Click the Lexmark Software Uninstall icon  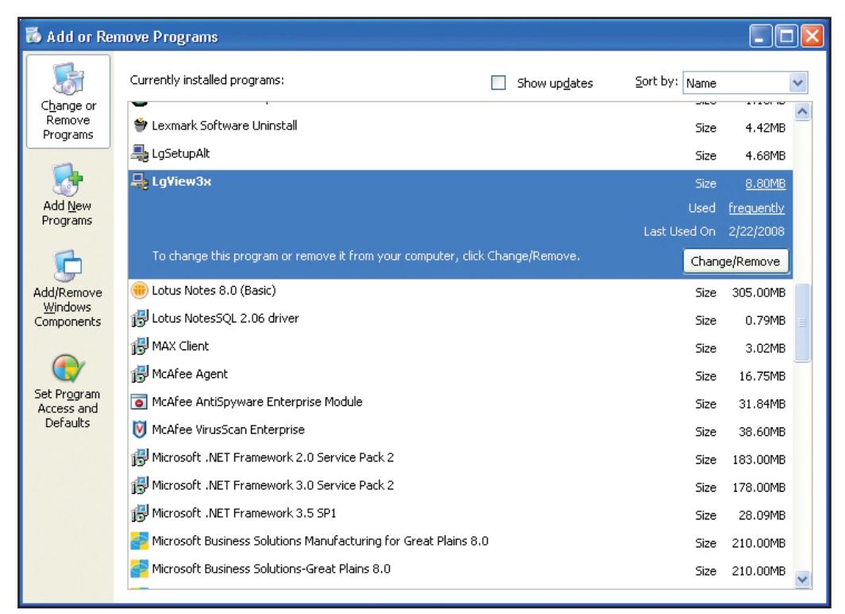[140, 125]
